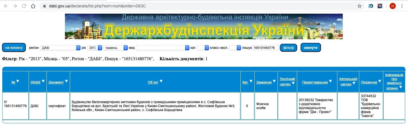Click the Авторський нагляд header link
The height and width of the screenshot is (125, 408).
(x=348, y=81)
